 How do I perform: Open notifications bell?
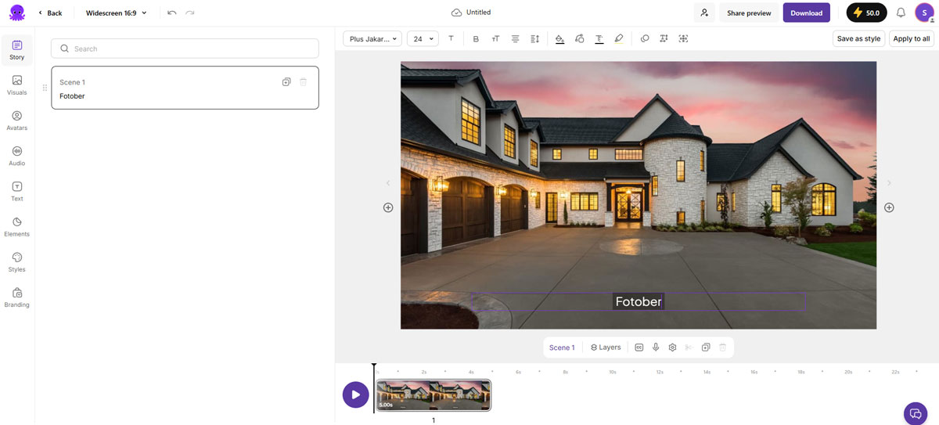pyautogui.click(x=901, y=13)
